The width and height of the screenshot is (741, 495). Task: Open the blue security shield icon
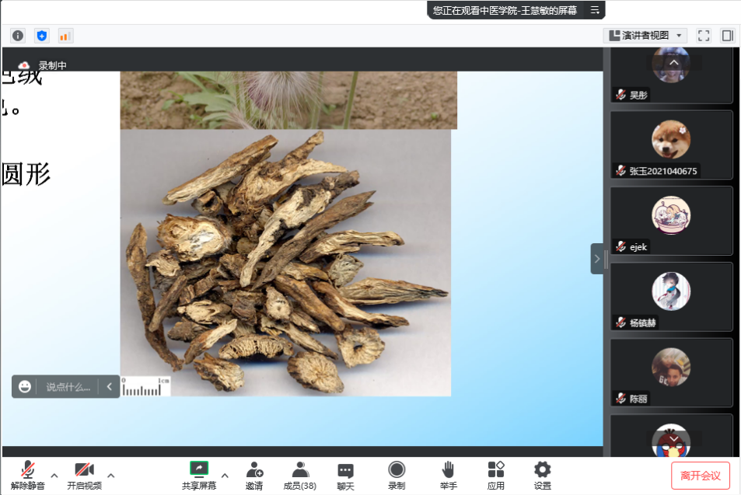click(x=41, y=36)
